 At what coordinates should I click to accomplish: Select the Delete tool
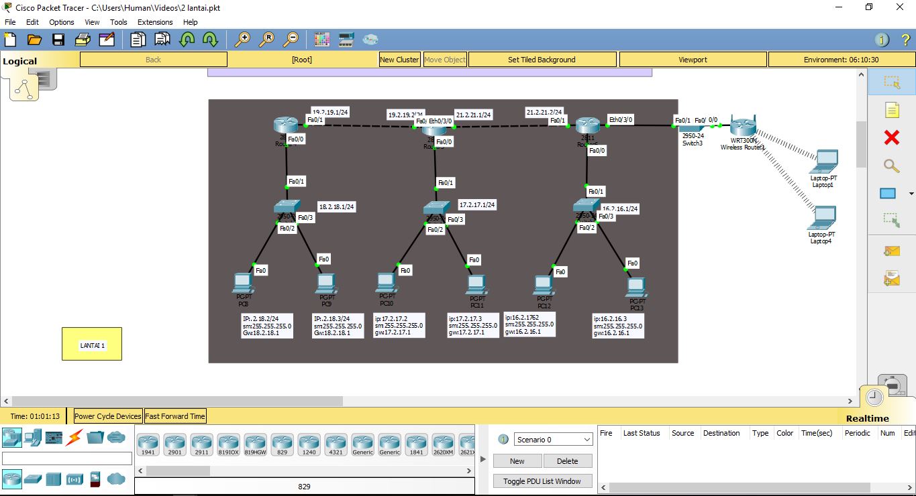890,137
